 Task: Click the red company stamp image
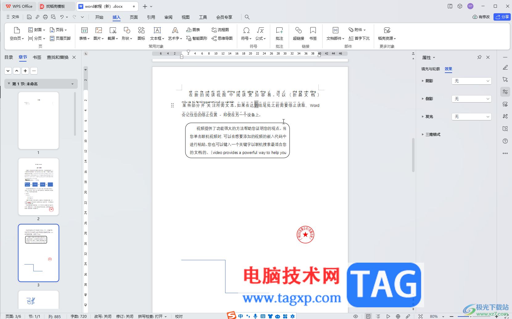pos(305,235)
